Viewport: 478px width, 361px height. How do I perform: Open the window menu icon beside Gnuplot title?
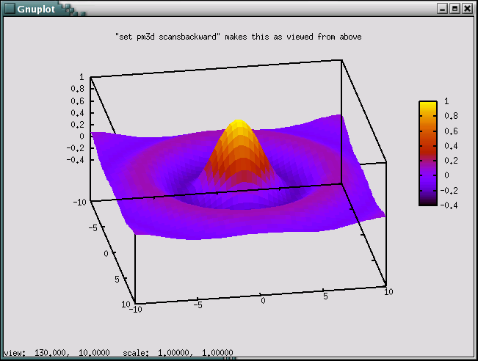[x=10, y=9]
